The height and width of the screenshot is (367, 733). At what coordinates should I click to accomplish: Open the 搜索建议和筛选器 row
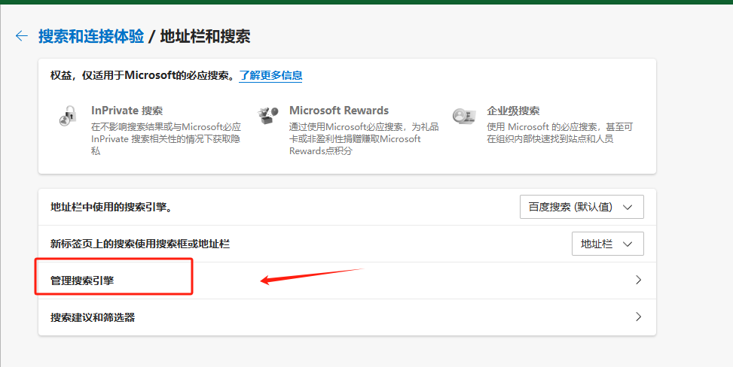pyautogui.click(x=347, y=317)
